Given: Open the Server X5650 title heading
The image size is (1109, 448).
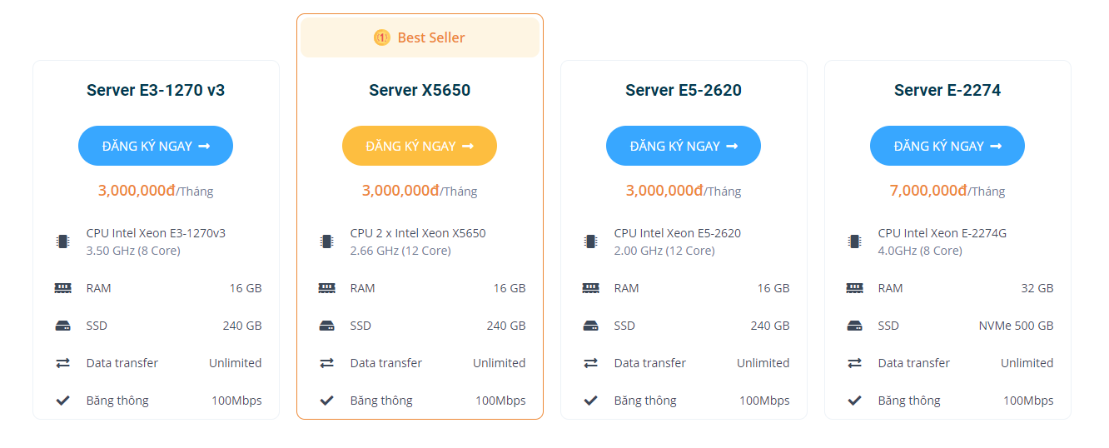Looking at the screenshot, I should (420, 90).
